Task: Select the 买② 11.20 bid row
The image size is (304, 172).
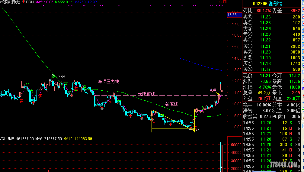Action: point(271,52)
